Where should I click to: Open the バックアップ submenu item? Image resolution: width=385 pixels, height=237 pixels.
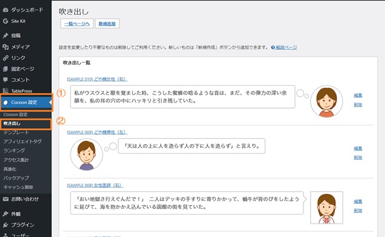[x=16, y=178]
